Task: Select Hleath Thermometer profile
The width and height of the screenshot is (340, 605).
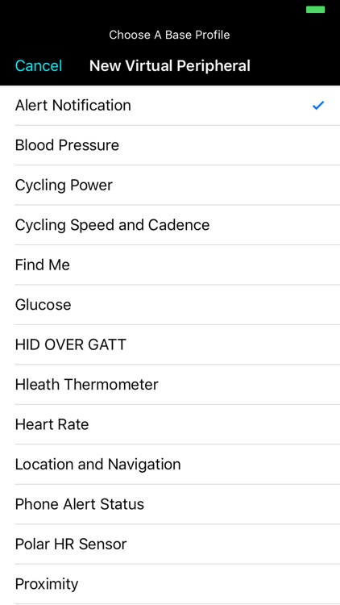Action: 170,384
